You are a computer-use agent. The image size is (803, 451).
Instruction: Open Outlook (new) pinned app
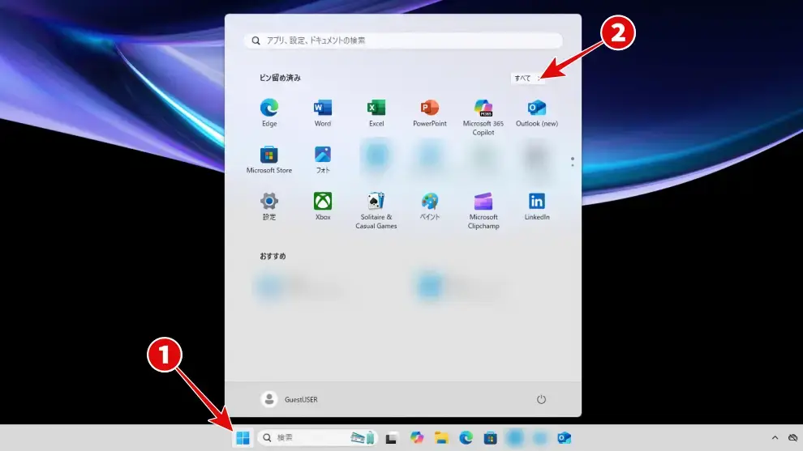point(537,113)
